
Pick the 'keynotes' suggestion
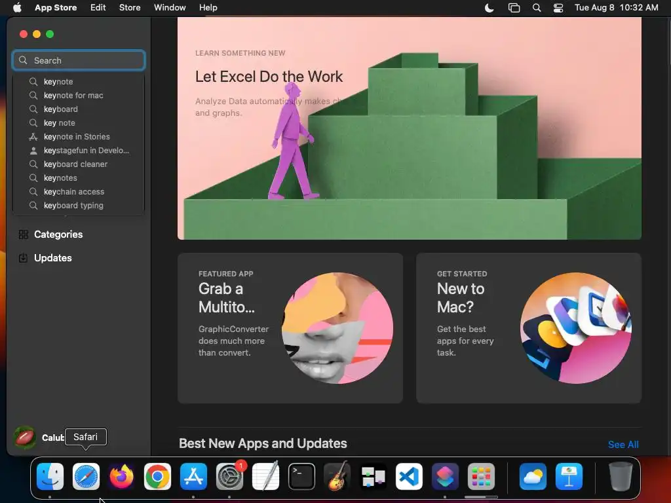point(79,178)
